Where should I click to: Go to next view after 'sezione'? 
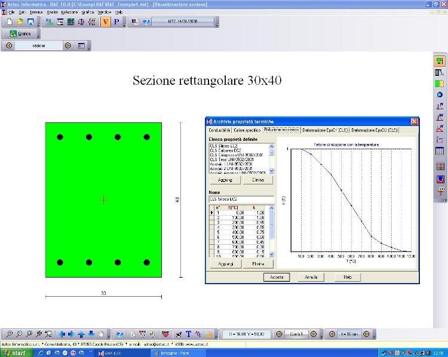point(67,45)
